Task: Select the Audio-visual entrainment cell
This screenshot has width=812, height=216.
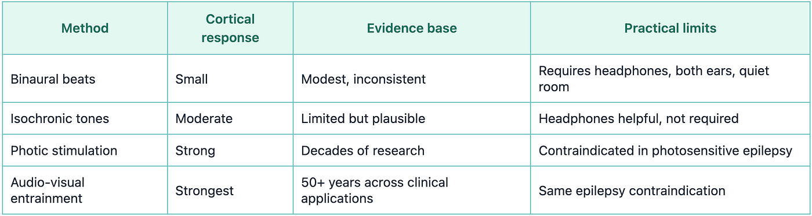Action: click(85, 190)
